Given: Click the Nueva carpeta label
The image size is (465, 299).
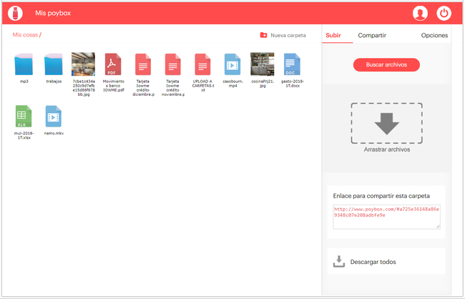Looking at the screenshot, I should [288, 35].
